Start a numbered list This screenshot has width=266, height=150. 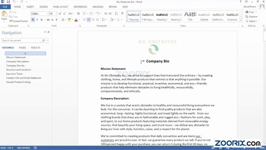point(91,14)
